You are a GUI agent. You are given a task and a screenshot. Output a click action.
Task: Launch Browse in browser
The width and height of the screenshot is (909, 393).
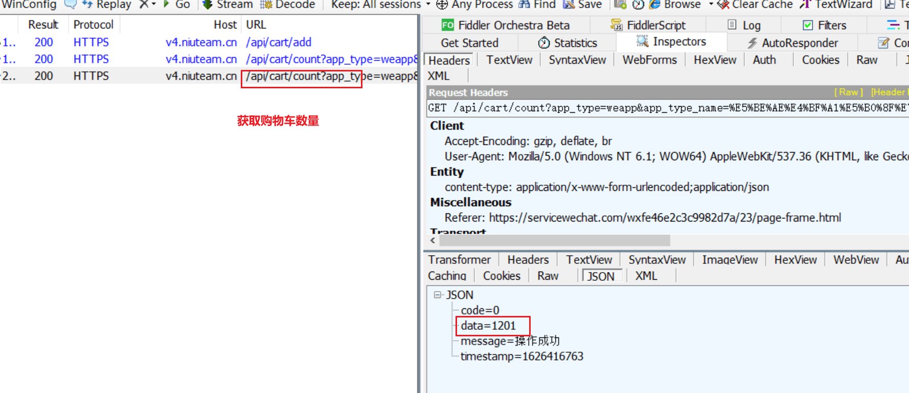675,5
